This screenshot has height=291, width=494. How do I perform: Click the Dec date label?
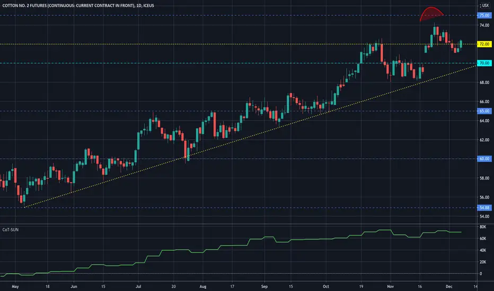[449, 287]
